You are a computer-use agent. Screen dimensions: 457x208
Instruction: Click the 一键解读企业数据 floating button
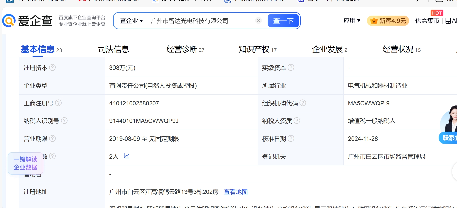coord(25,163)
